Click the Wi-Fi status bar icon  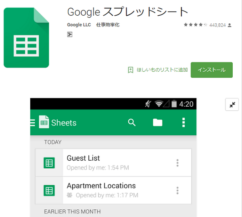coord(159,104)
